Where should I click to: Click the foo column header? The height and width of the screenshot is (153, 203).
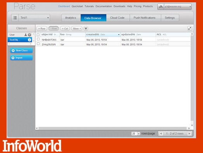coord(72,35)
